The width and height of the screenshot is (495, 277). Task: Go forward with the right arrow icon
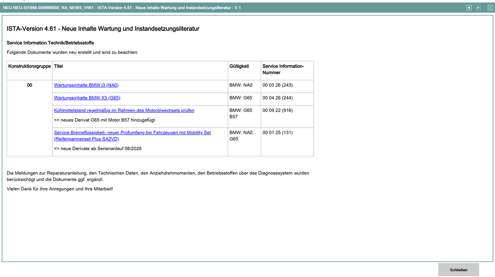(478, 8)
